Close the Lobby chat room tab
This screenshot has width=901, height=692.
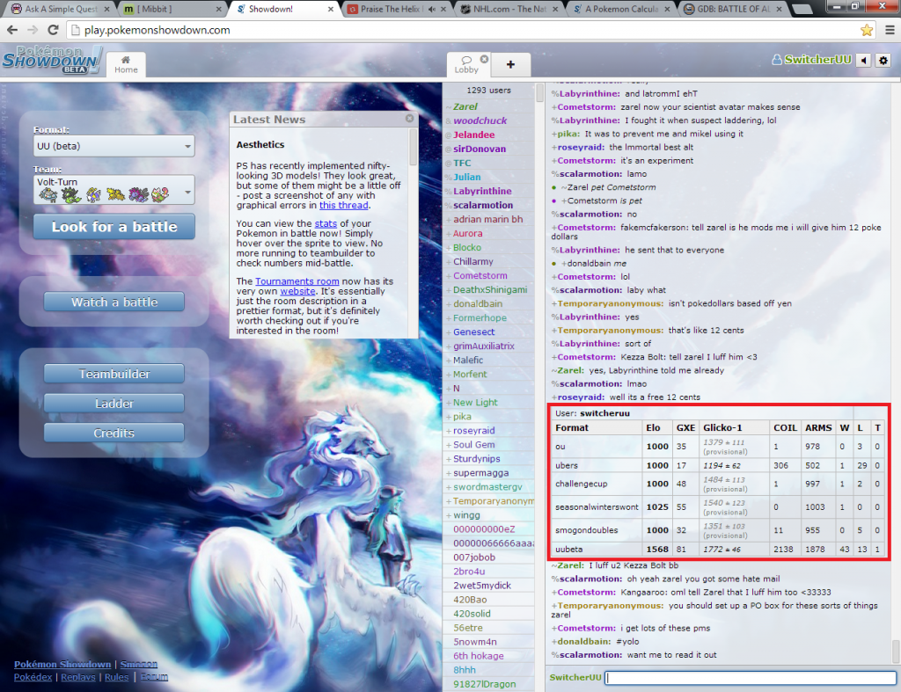(x=485, y=59)
